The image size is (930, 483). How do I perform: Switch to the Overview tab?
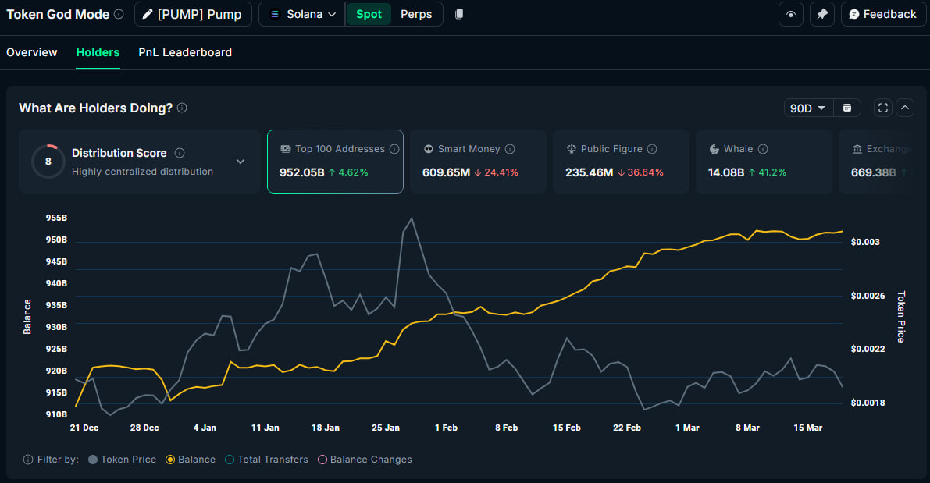click(32, 52)
